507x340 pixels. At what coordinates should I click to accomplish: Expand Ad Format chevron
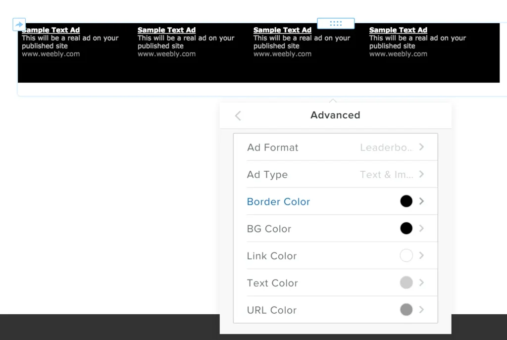pyautogui.click(x=421, y=147)
